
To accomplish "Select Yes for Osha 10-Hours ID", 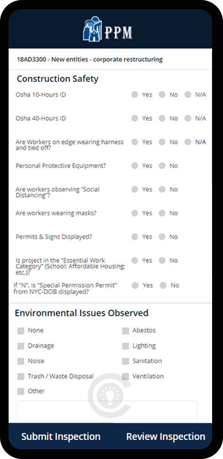I will tap(135, 95).
